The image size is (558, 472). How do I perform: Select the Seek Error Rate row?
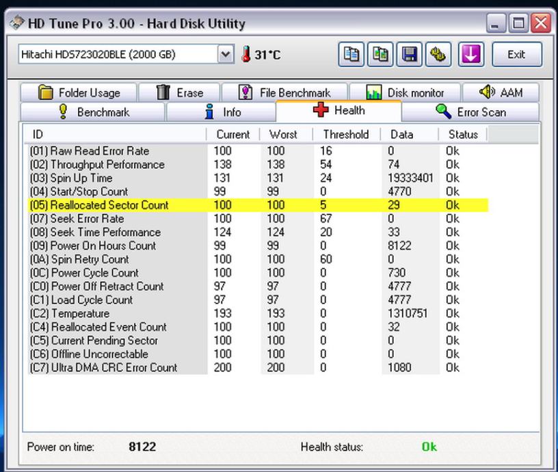(258, 219)
